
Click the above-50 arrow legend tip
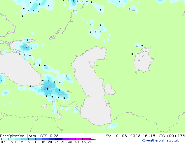point(92,139)
